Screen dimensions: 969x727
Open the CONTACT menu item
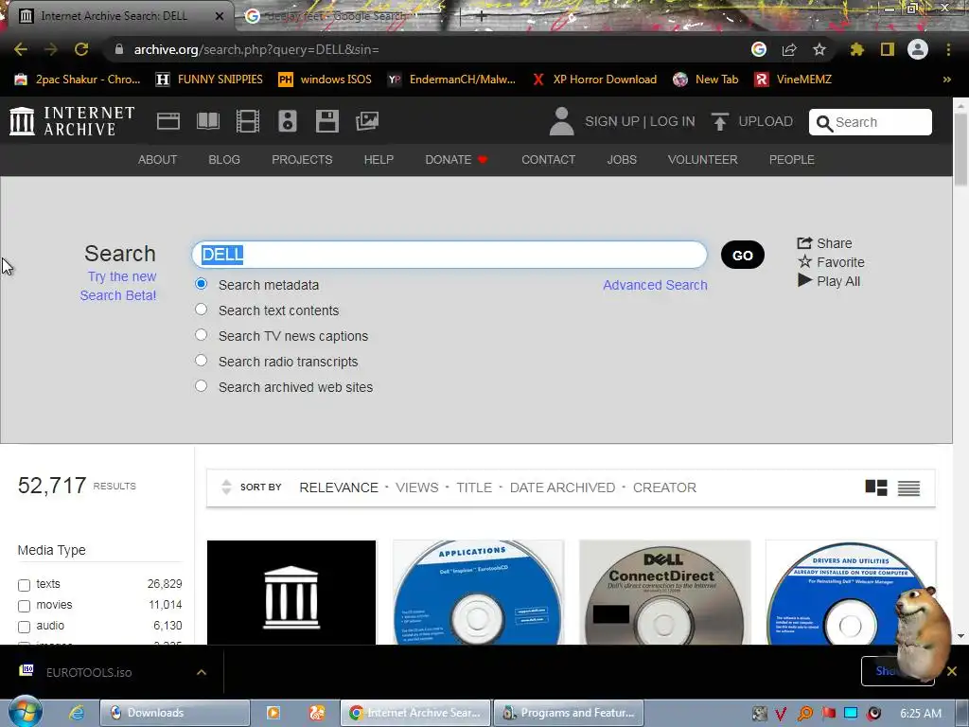point(548,159)
